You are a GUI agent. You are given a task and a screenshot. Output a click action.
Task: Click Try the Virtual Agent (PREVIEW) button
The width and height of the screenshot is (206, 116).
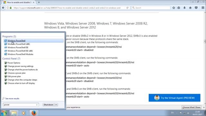(174, 98)
